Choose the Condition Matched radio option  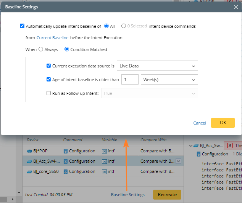pyautogui.click(x=67, y=49)
